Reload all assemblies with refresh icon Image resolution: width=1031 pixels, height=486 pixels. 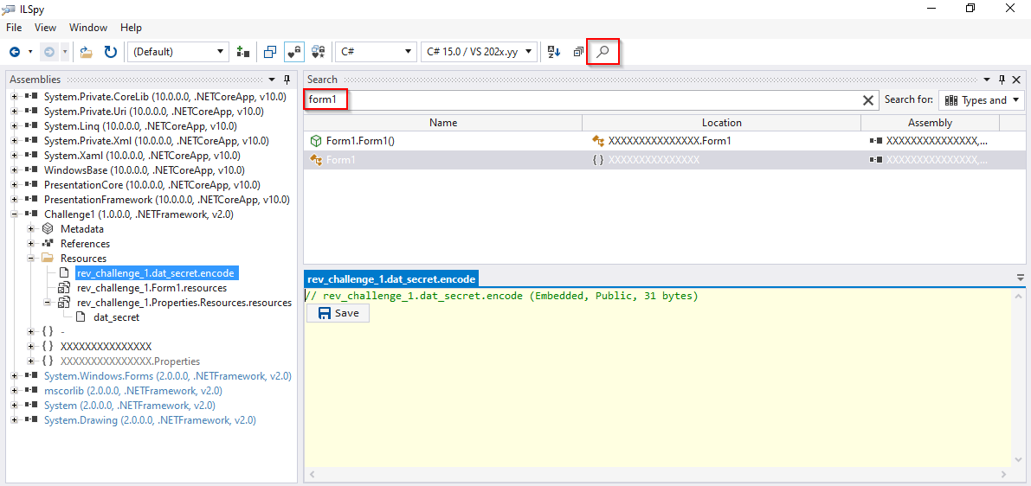click(111, 52)
